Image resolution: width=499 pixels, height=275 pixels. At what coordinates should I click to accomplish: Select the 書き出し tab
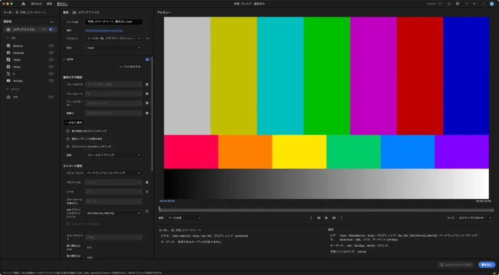[62, 4]
